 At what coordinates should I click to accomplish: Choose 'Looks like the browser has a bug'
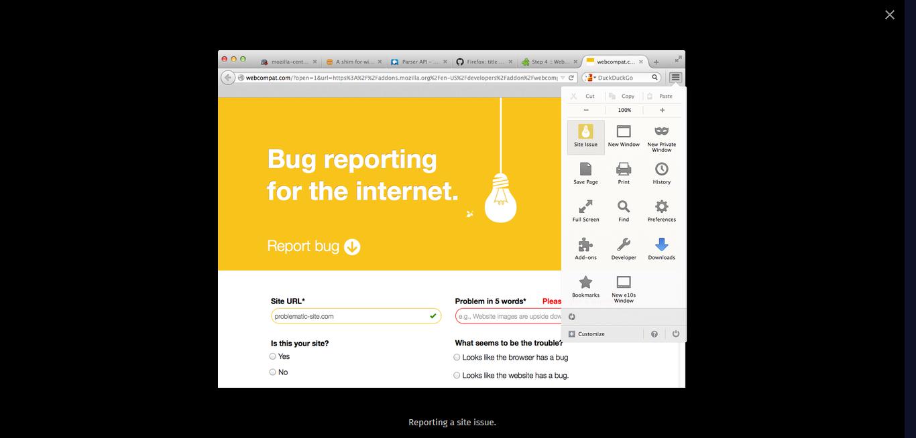(x=456, y=357)
